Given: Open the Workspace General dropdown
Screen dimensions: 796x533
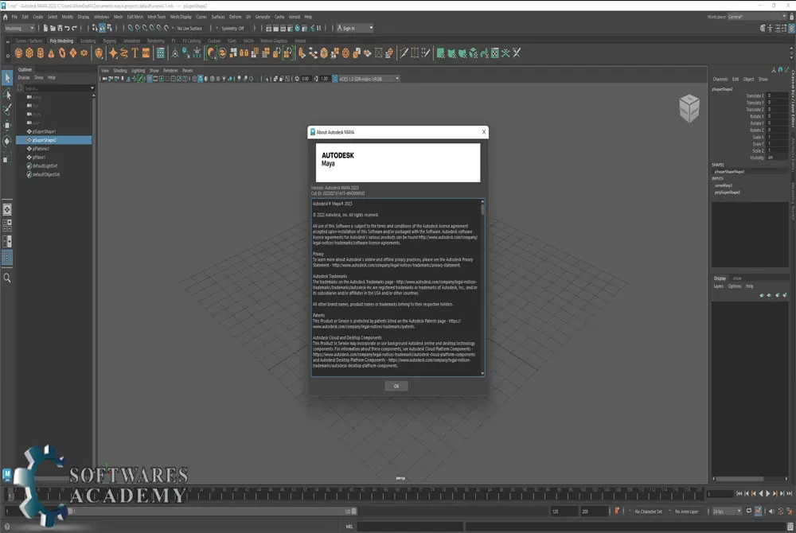Looking at the screenshot, I should (x=757, y=17).
